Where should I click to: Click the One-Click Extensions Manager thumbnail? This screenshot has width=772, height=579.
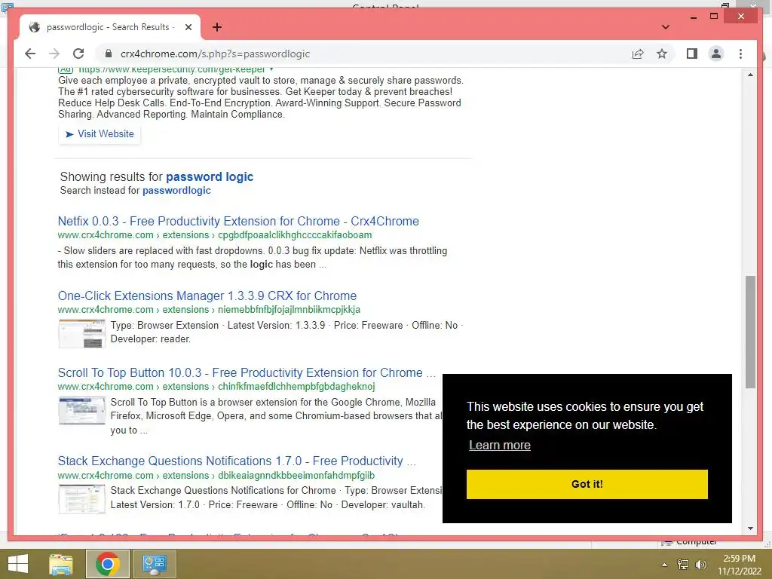click(81, 333)
